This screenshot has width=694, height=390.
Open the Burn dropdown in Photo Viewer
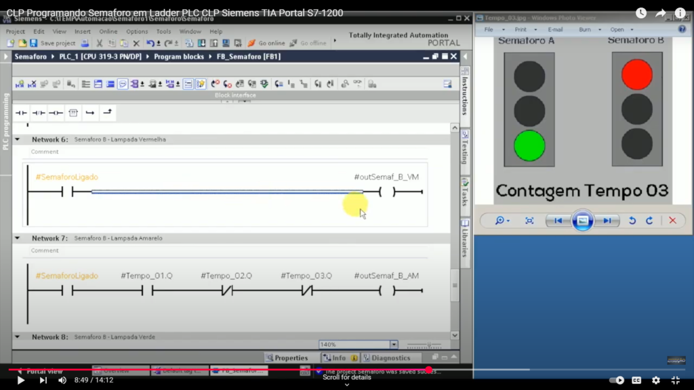pos(590,30)
